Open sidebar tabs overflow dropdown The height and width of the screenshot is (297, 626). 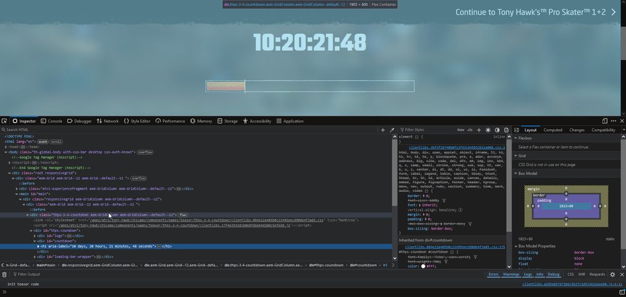[x=623, y=130]
